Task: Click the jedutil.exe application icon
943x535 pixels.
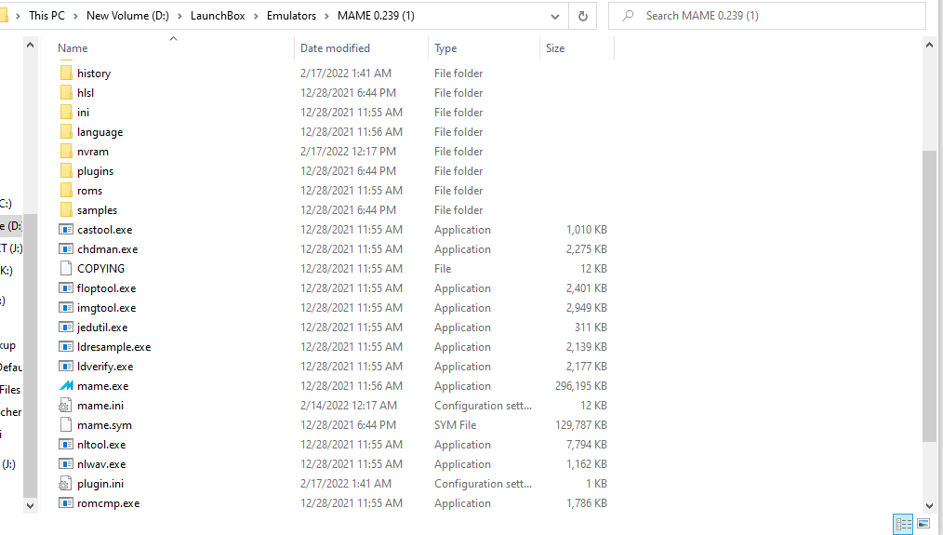Action: 66,328
